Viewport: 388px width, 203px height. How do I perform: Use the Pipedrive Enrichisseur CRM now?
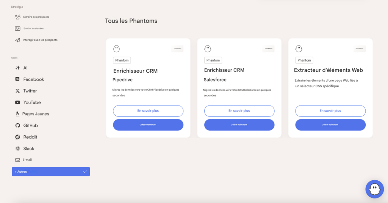[x=148, y=125]
